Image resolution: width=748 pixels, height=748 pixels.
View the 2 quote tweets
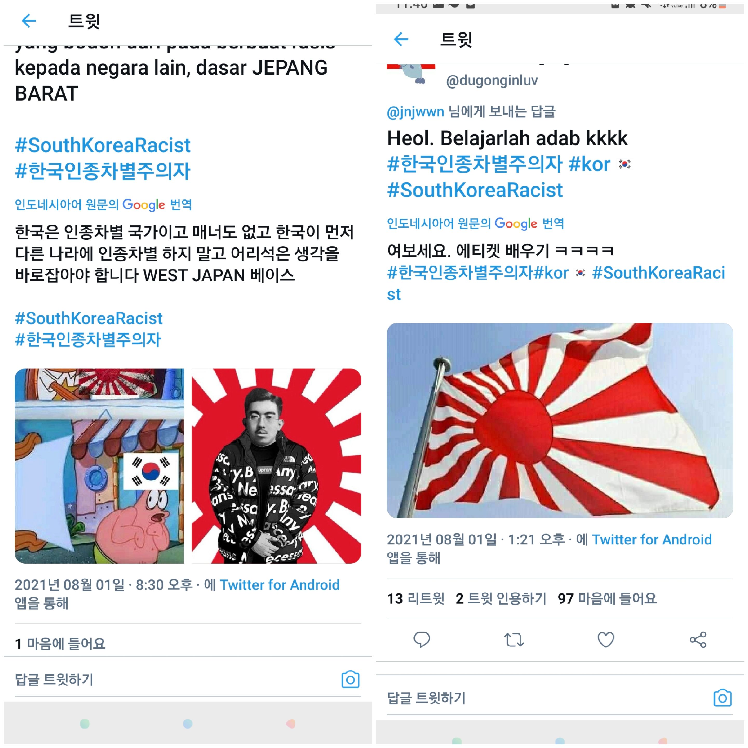click(x=501, y=599)
